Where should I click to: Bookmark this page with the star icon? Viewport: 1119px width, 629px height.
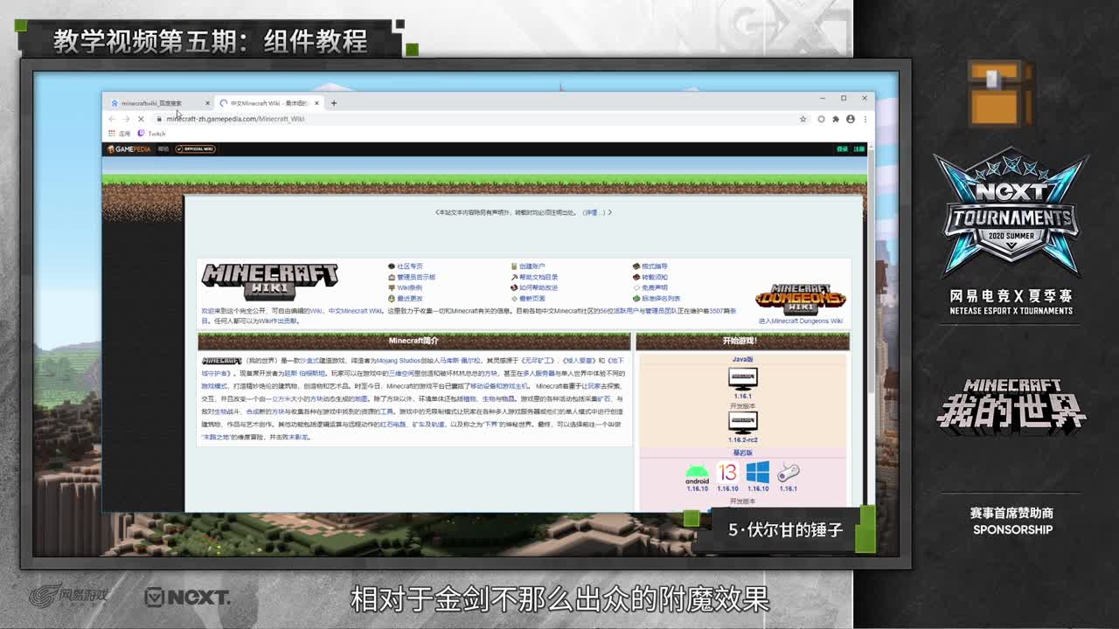803,119
